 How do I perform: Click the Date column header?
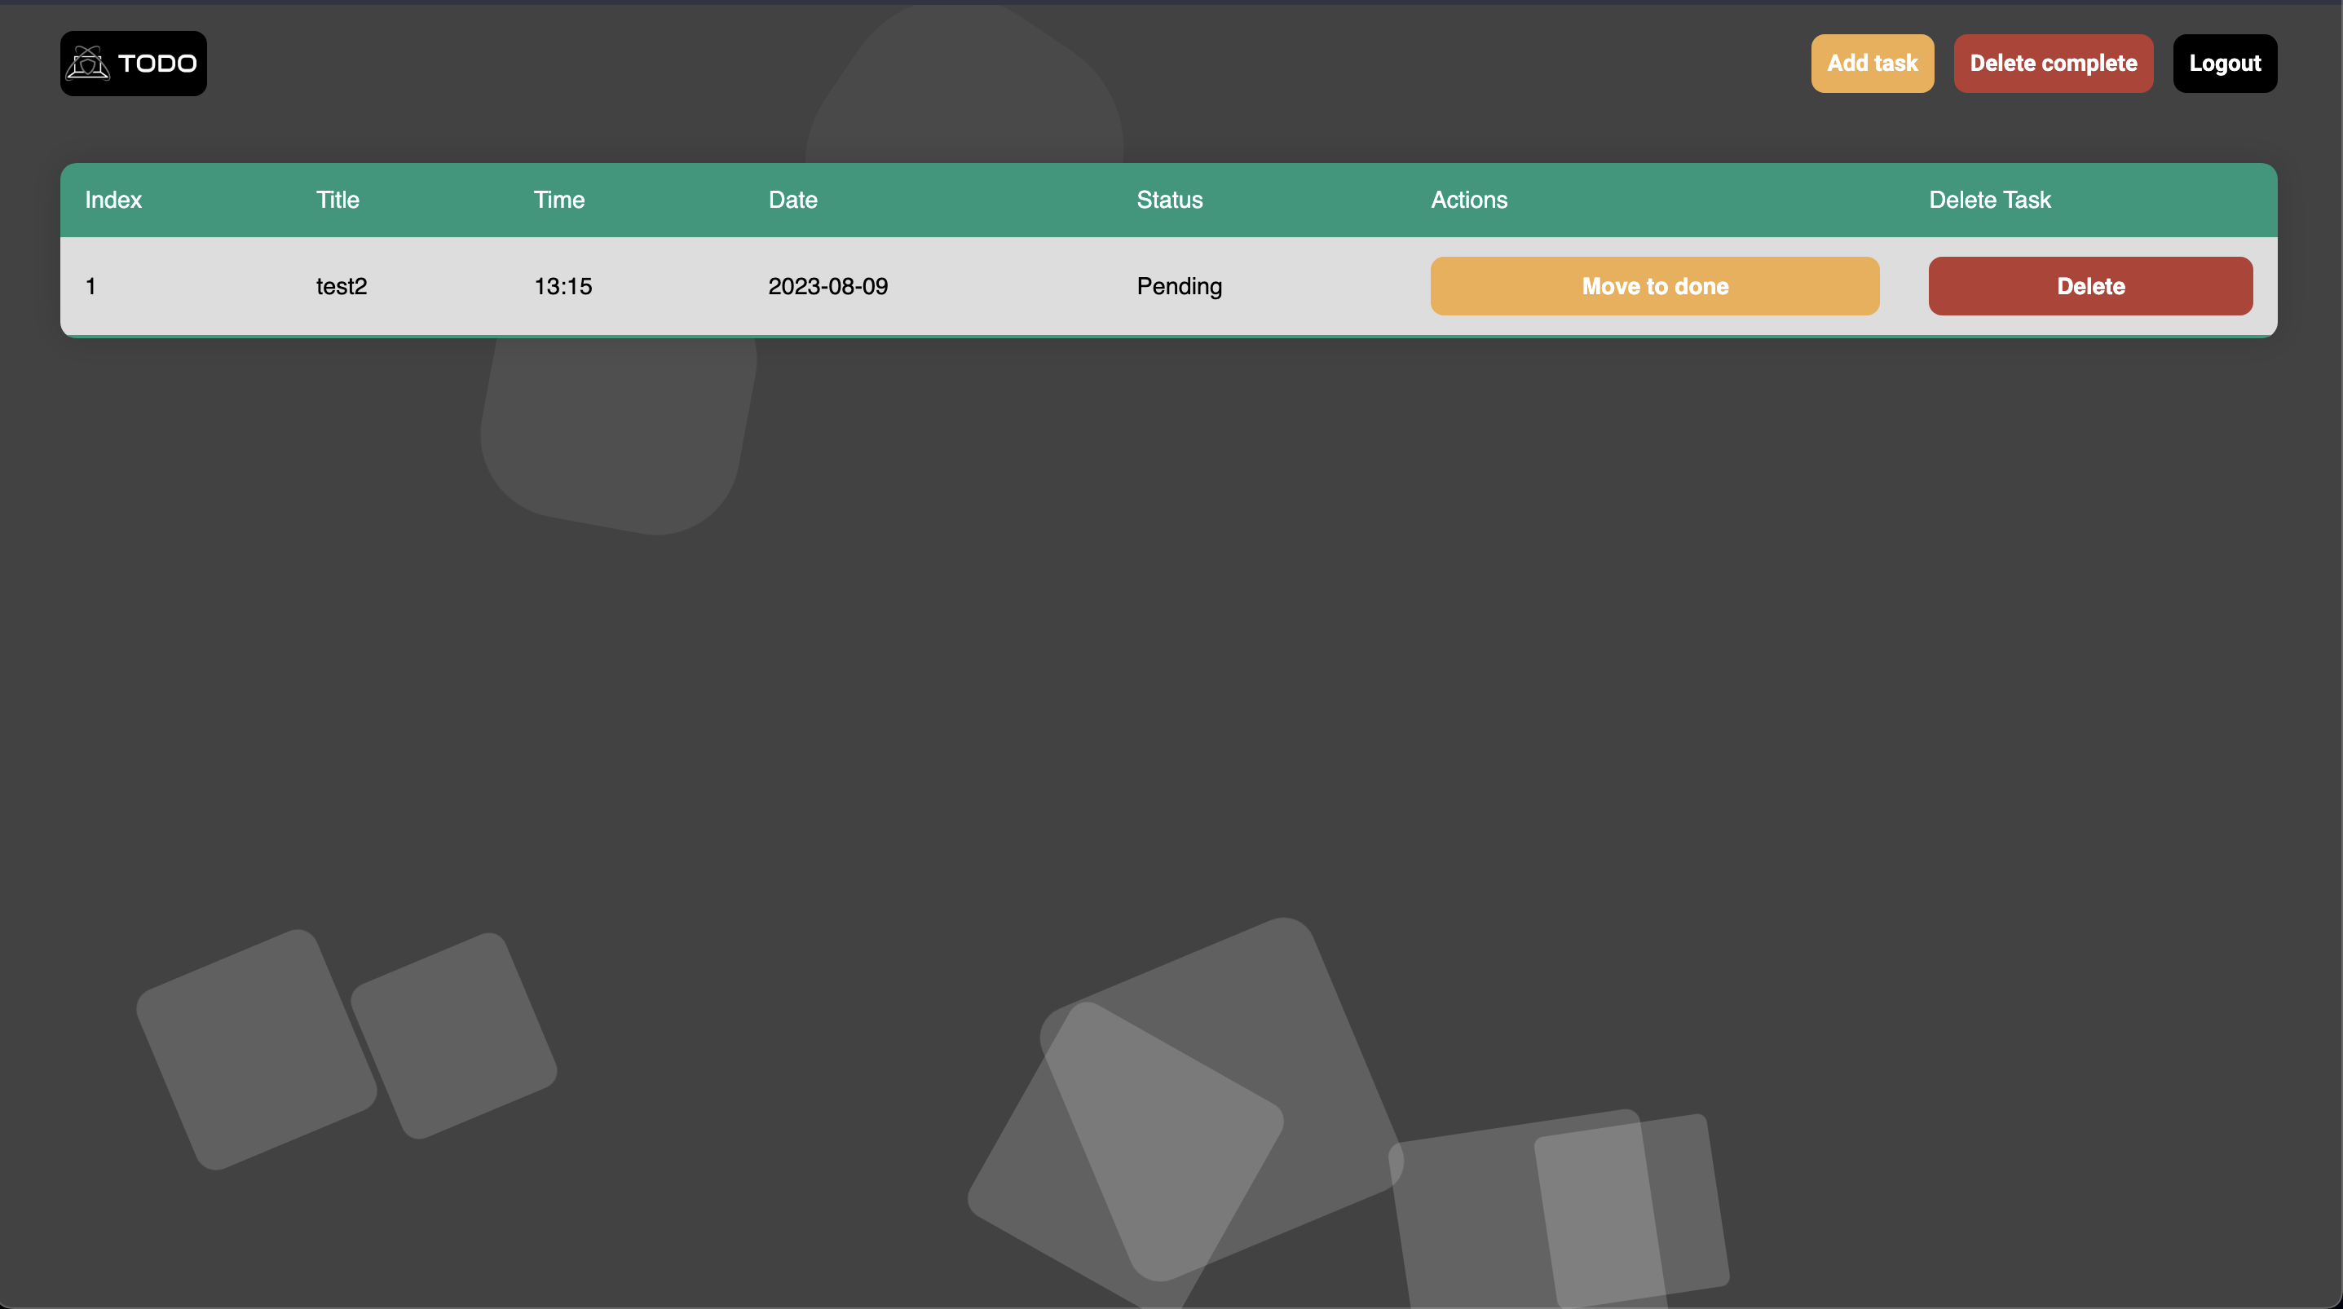click(792, 201)
